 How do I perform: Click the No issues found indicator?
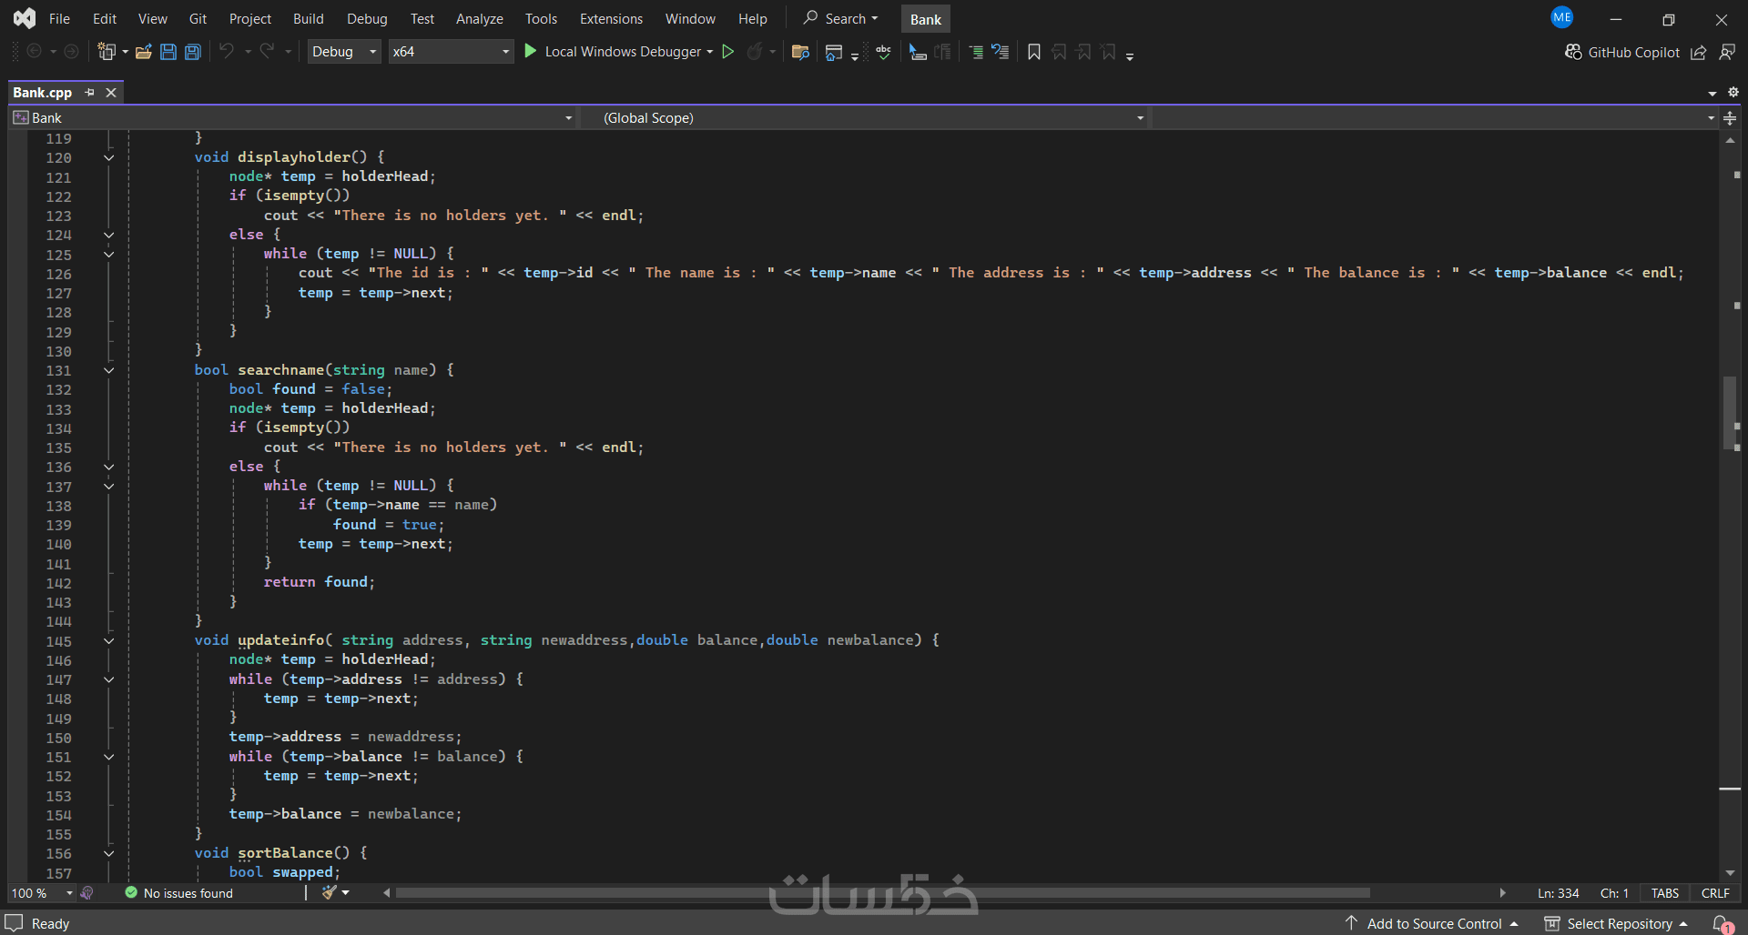[x=179, y=893]
